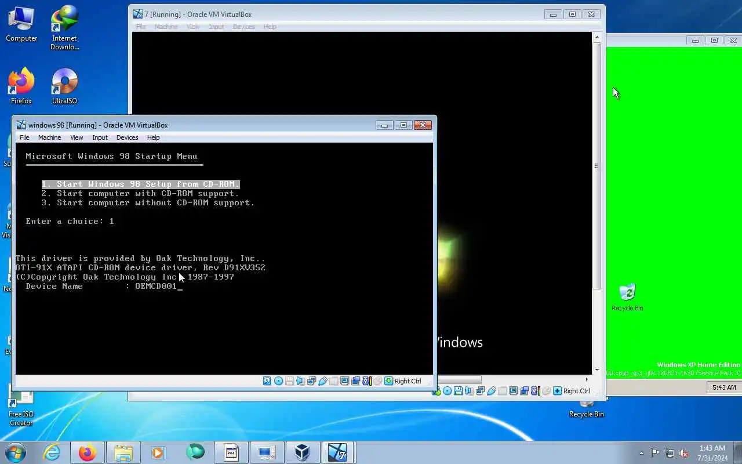The width and height of the screenshot is (742, 464).
Task: Click the keyboard capture icon in the 7 VM status bar
Action: 557,391
